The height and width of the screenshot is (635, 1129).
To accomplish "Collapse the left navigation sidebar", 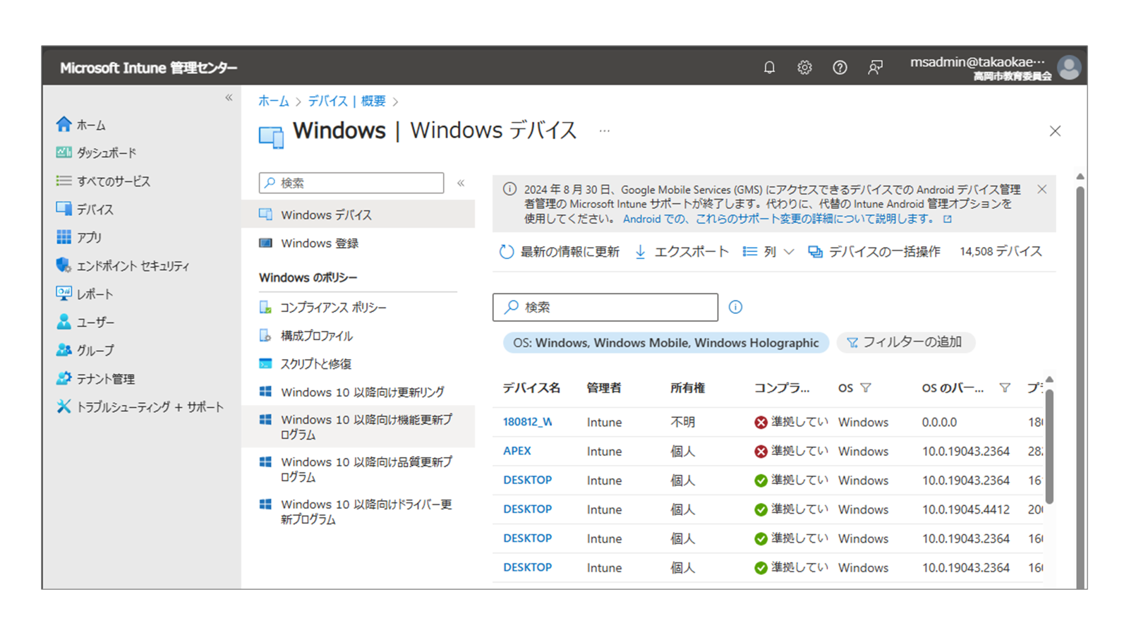I will (x=229, y=98).
